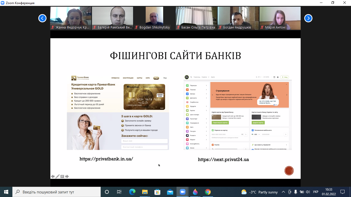
Task: Select Bogdan Shkolnytskiy's video thumbnail
Action: [x=154, y=18]
